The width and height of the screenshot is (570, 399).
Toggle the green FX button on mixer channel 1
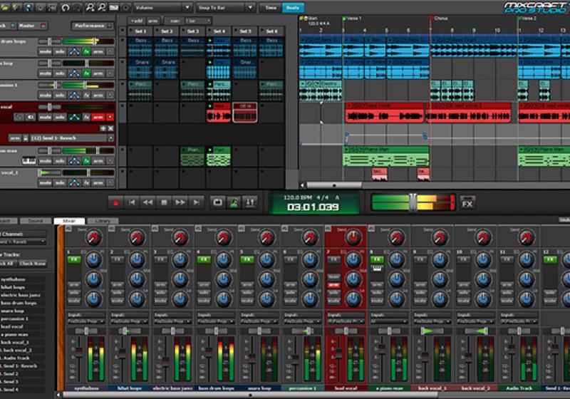[74, 259]
